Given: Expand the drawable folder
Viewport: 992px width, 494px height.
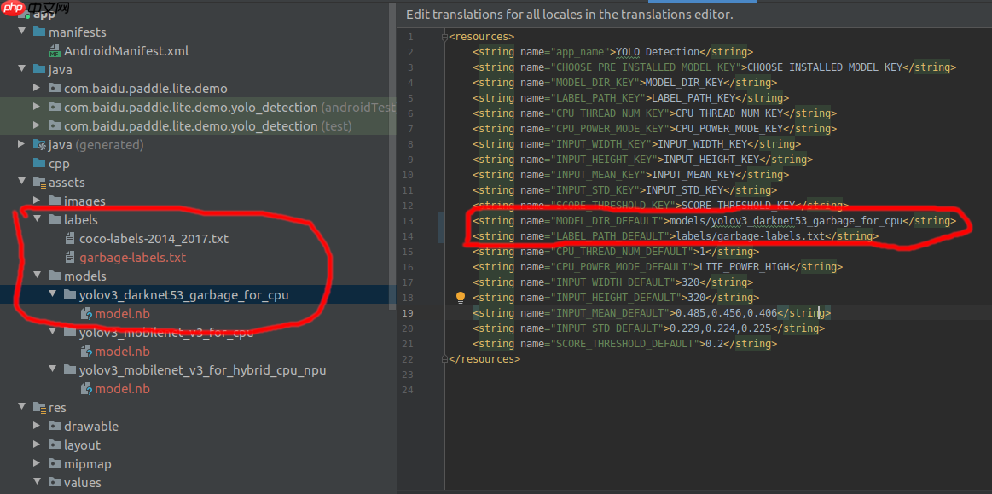Looking at the screenshot, I should tap(37, 427).
